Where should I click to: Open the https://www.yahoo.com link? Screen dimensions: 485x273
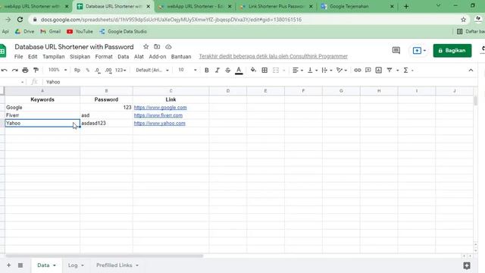tap(160, 123)
